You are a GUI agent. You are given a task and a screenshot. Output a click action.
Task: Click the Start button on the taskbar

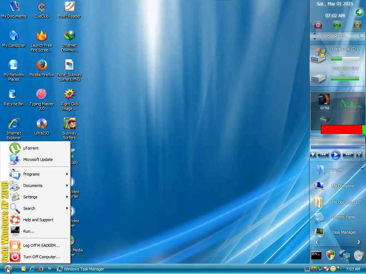coord(8,269)
